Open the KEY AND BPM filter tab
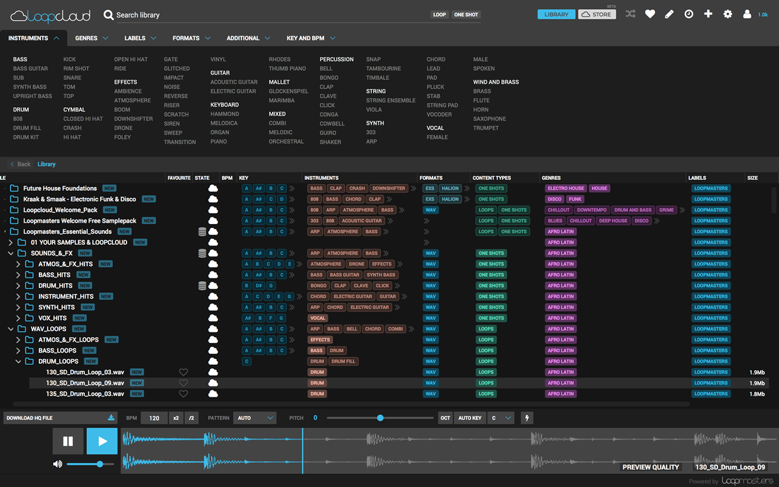The width and height of the screenshot is (779, 487). pos(310,38)
